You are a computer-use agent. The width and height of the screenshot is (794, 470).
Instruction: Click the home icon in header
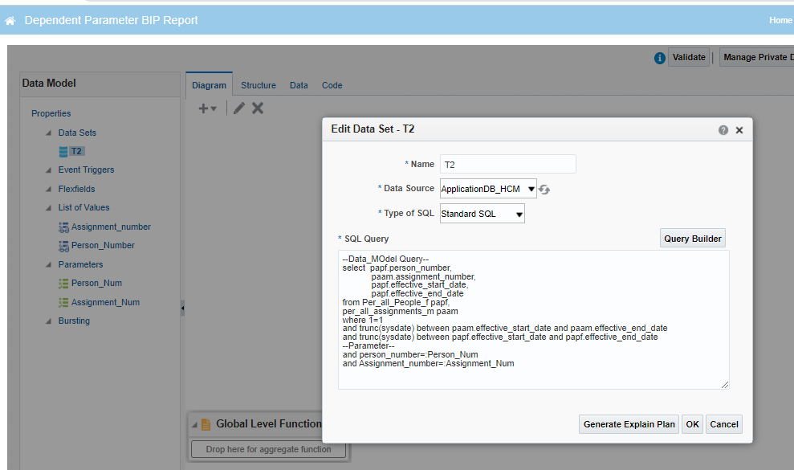coord(10,21)
